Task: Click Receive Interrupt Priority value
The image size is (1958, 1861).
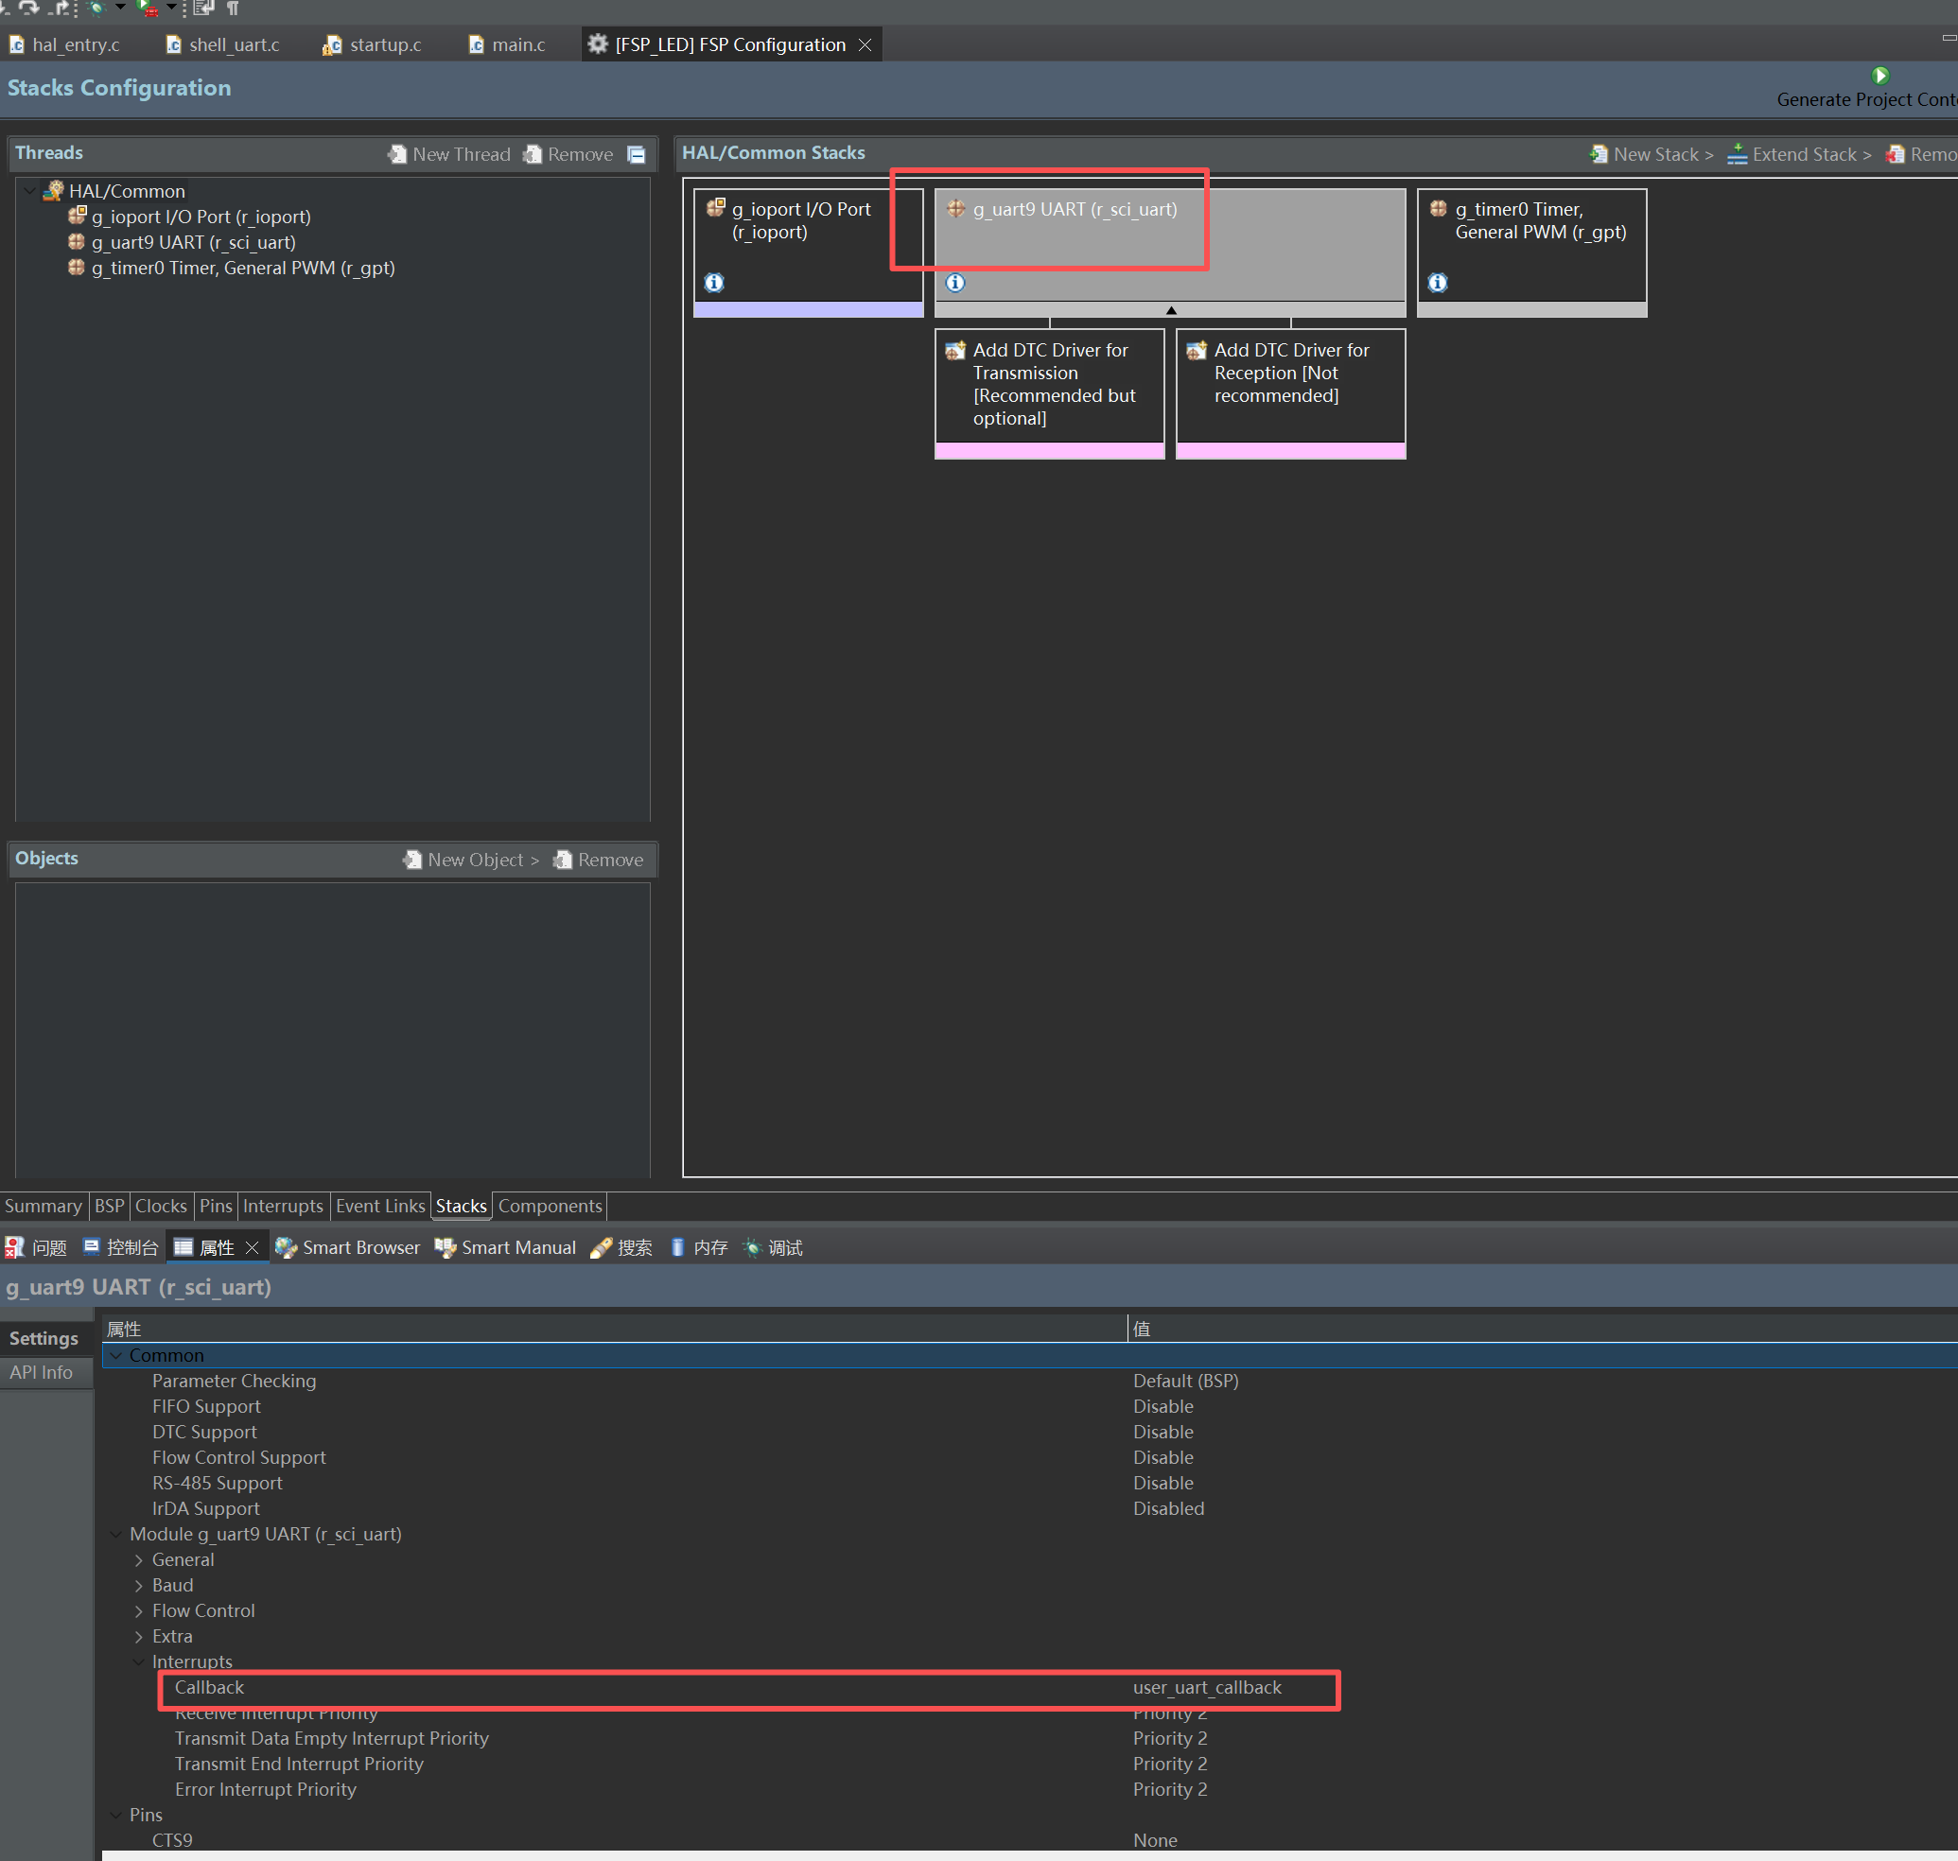Action: pyautogui.click(x=1170, y=1715)
